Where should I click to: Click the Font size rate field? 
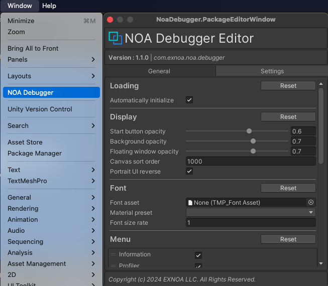click(x=251, y=222)
